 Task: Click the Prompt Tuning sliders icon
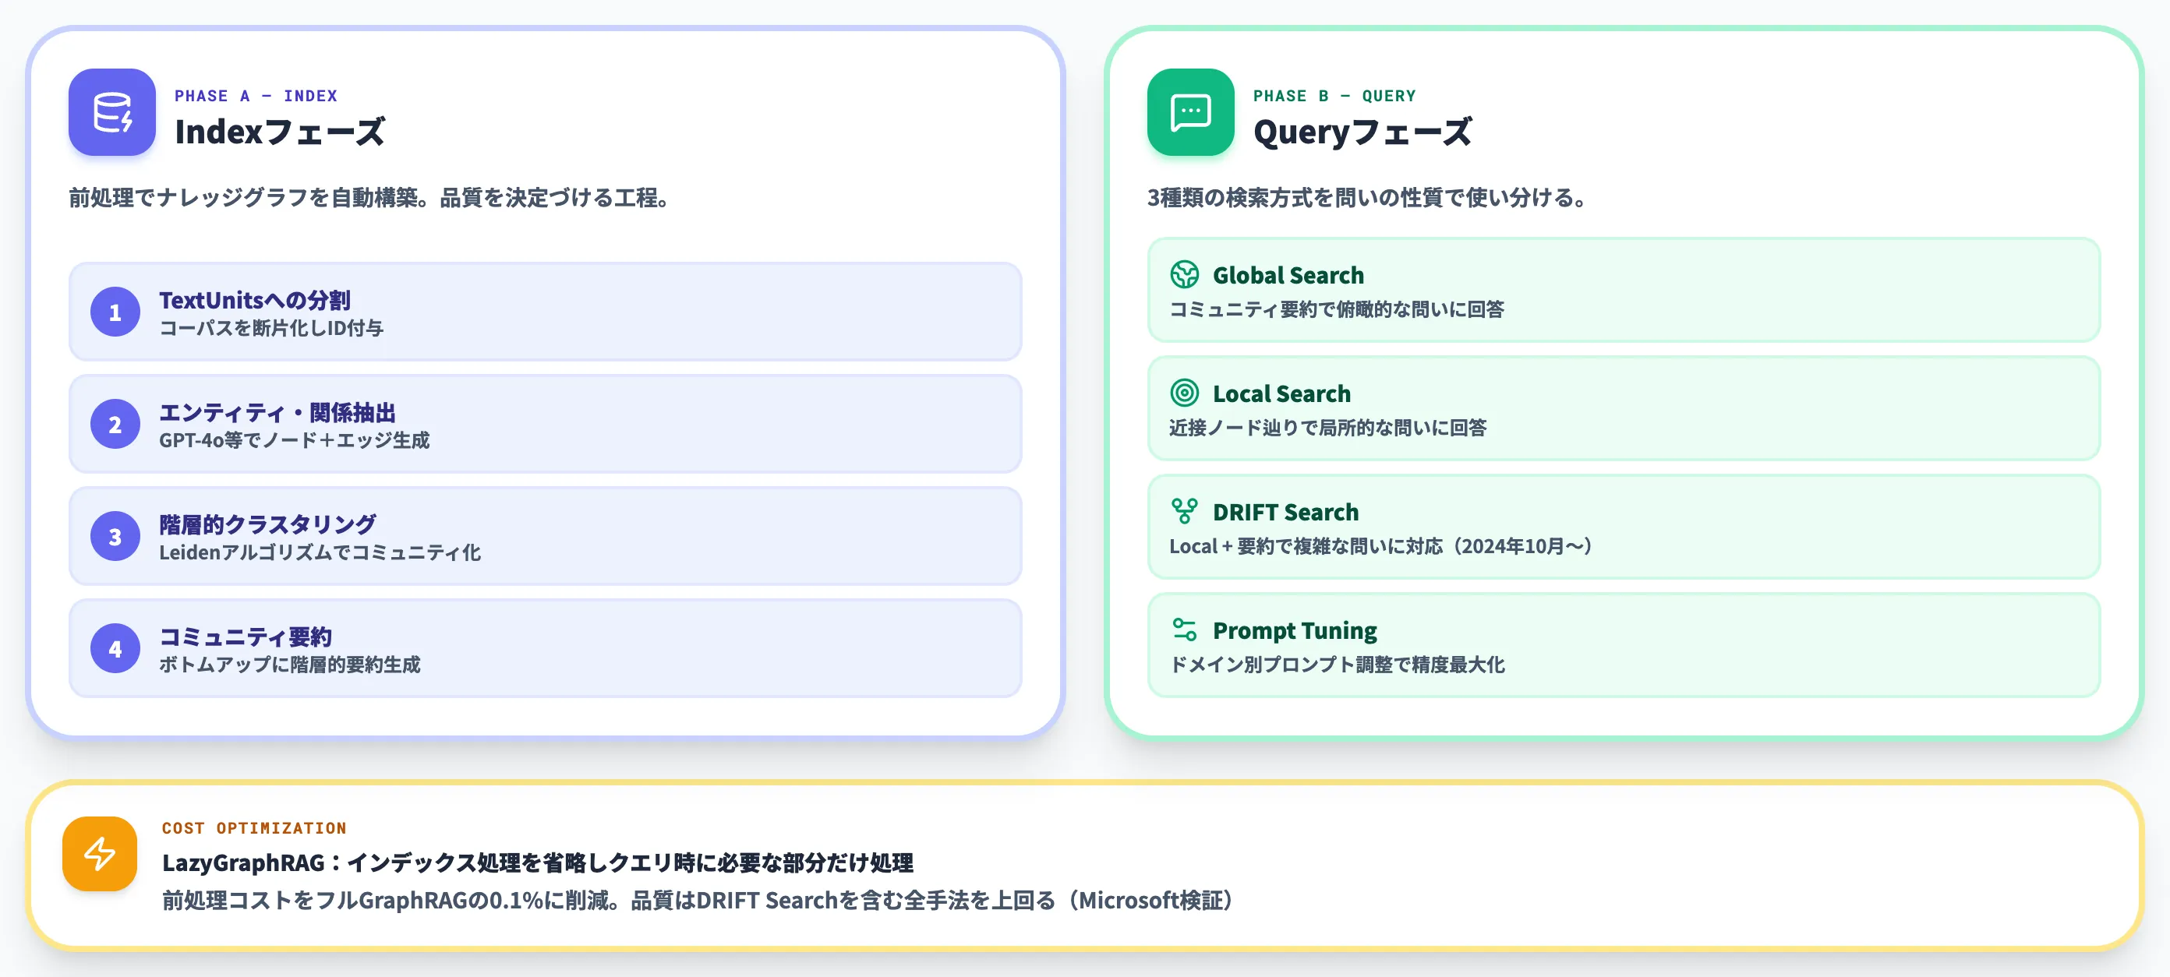click(x=1185, y=630)
